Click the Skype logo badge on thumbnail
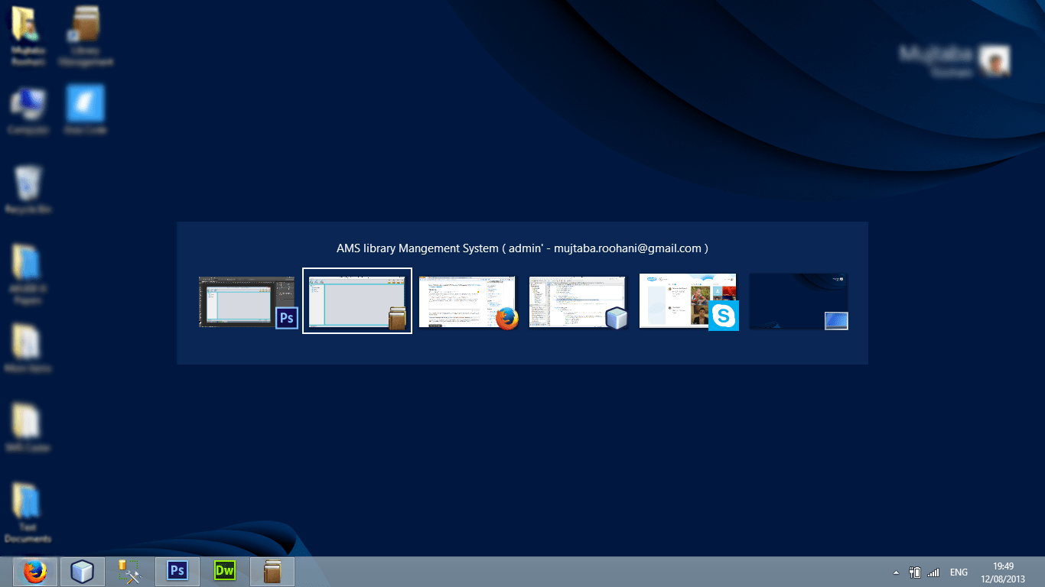The image size is (1045, 587). coord(723,316)
